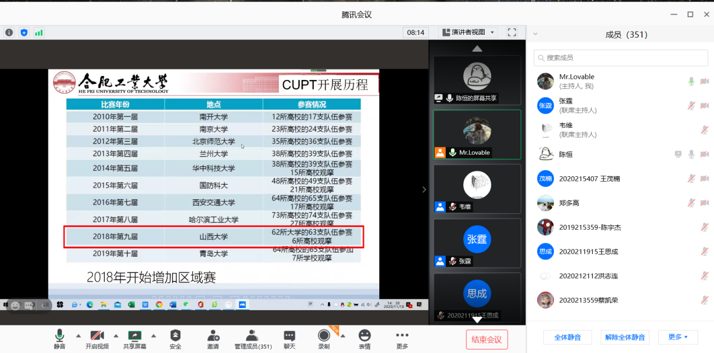Toggle camera icon for Mr.Lovable in member list

click(704, 82)
